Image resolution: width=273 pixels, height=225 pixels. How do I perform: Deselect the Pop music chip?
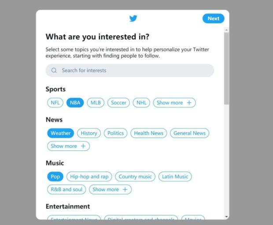tap(55, 176)
